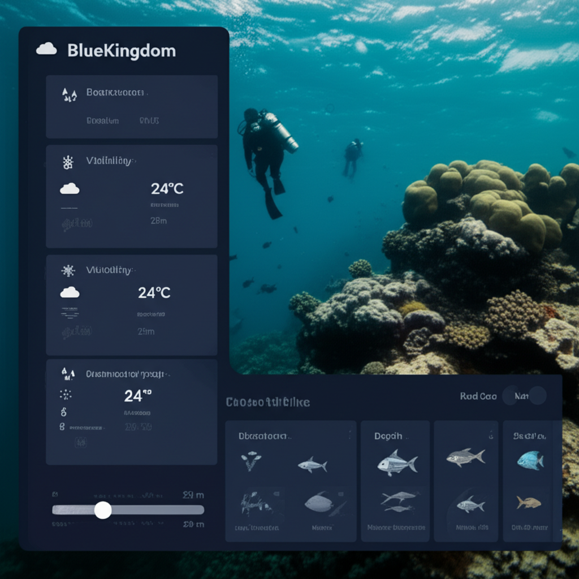Click the dotted burst icon on the depth card
The height and width of the screenshot is (579, 579).
[66, 394]
